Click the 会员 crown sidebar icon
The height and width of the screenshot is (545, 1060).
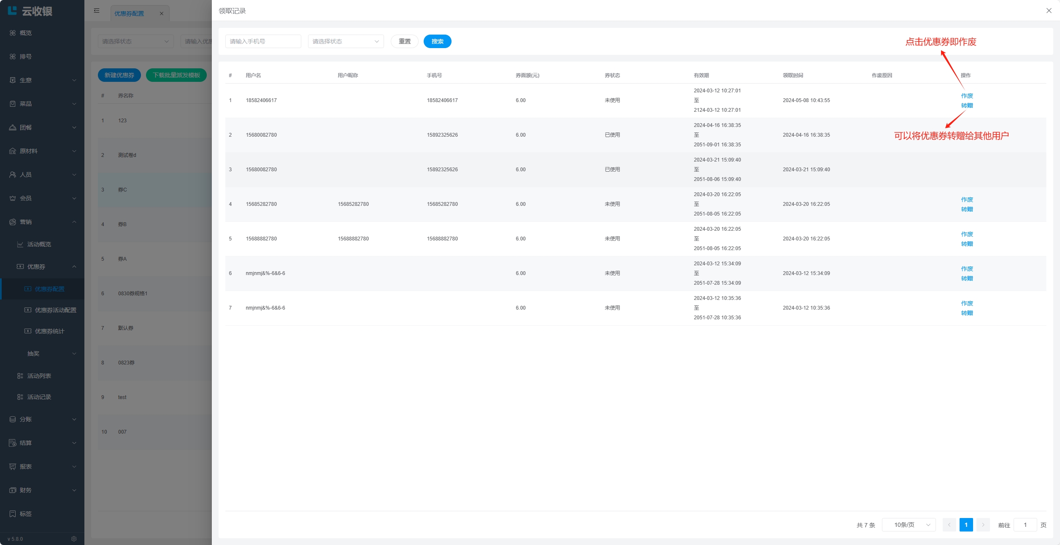click(13, 198)
